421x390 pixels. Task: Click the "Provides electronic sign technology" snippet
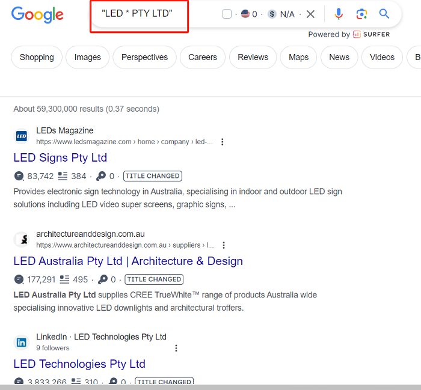(x=178, y=198)
